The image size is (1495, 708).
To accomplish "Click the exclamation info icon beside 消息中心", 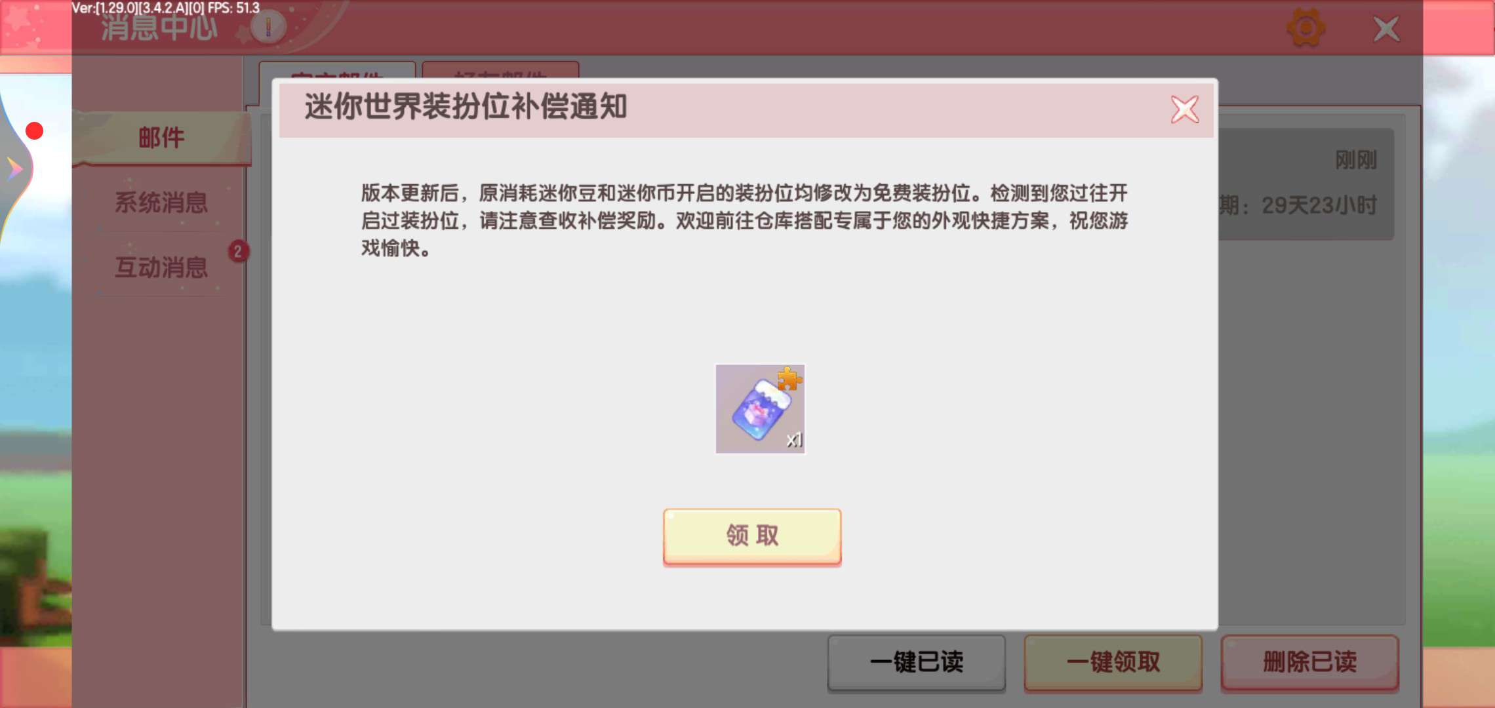I will pos(268,28).
